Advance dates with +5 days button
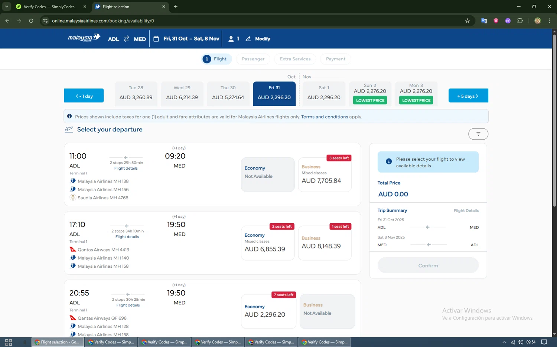This screenshot has width=557, height=347. 468,96
